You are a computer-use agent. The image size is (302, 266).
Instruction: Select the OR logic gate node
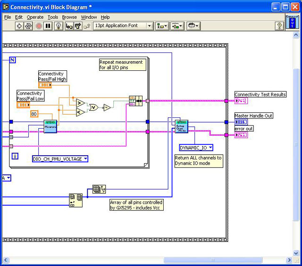coord(93,108)
